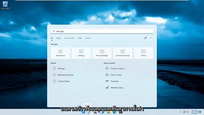Click the gray icon beside Windows Security

[x=55, y=75]
